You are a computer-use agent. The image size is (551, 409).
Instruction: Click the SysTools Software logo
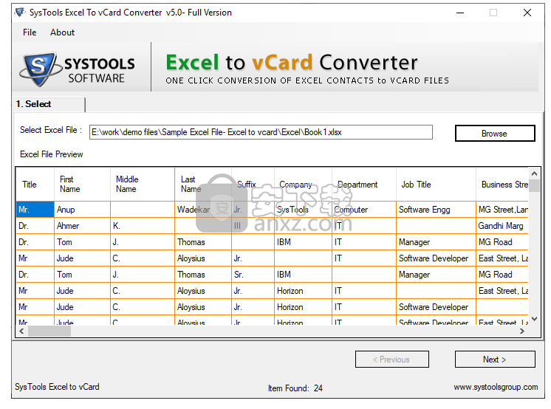point(78,69)
